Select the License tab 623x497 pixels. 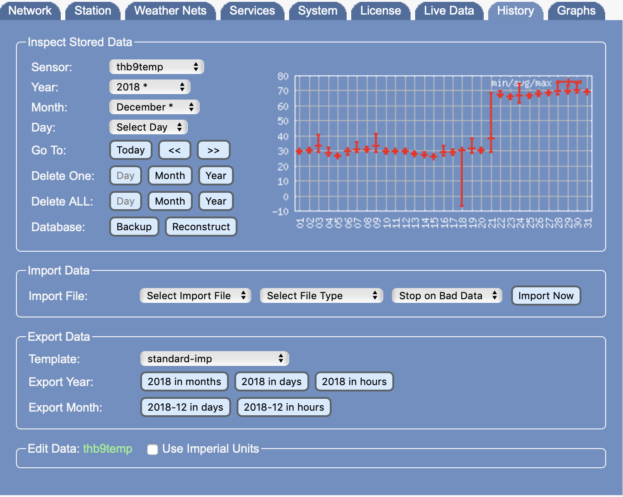click(380, 11)
